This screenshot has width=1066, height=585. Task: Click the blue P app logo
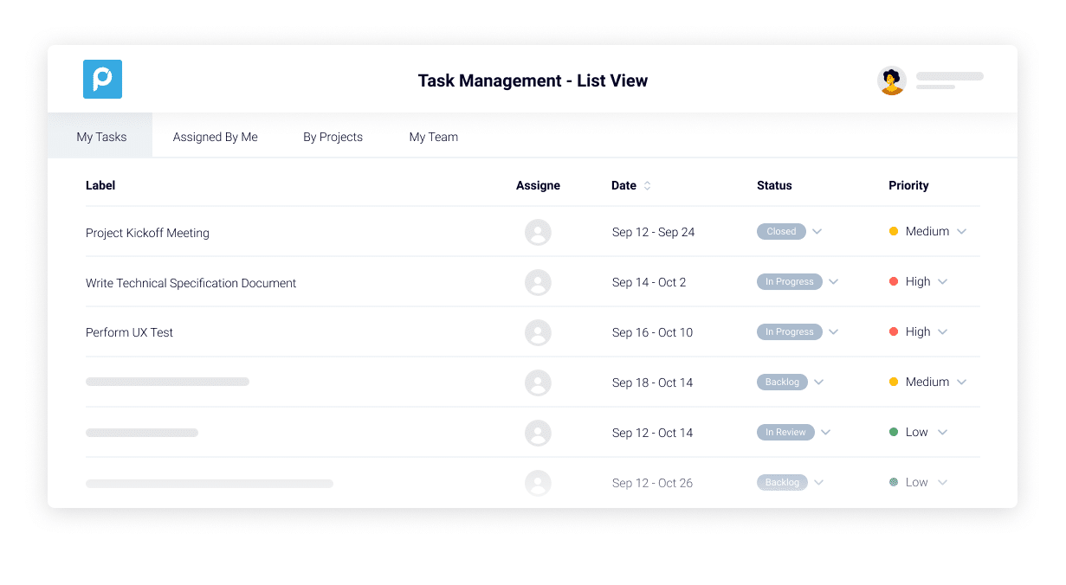tap(102, 80)
